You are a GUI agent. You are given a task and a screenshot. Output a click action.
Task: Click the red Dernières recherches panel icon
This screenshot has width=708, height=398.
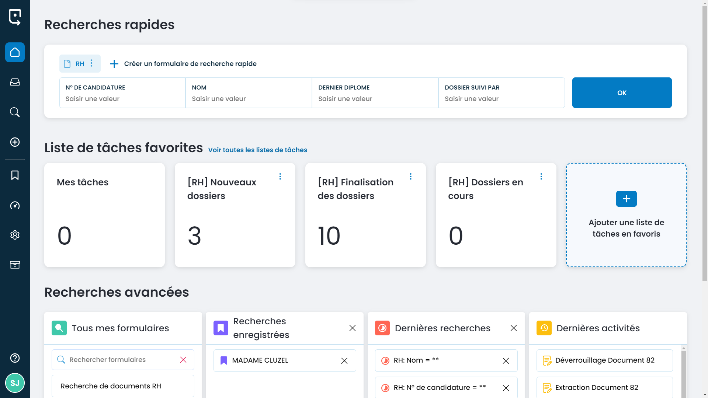(382, 328)
